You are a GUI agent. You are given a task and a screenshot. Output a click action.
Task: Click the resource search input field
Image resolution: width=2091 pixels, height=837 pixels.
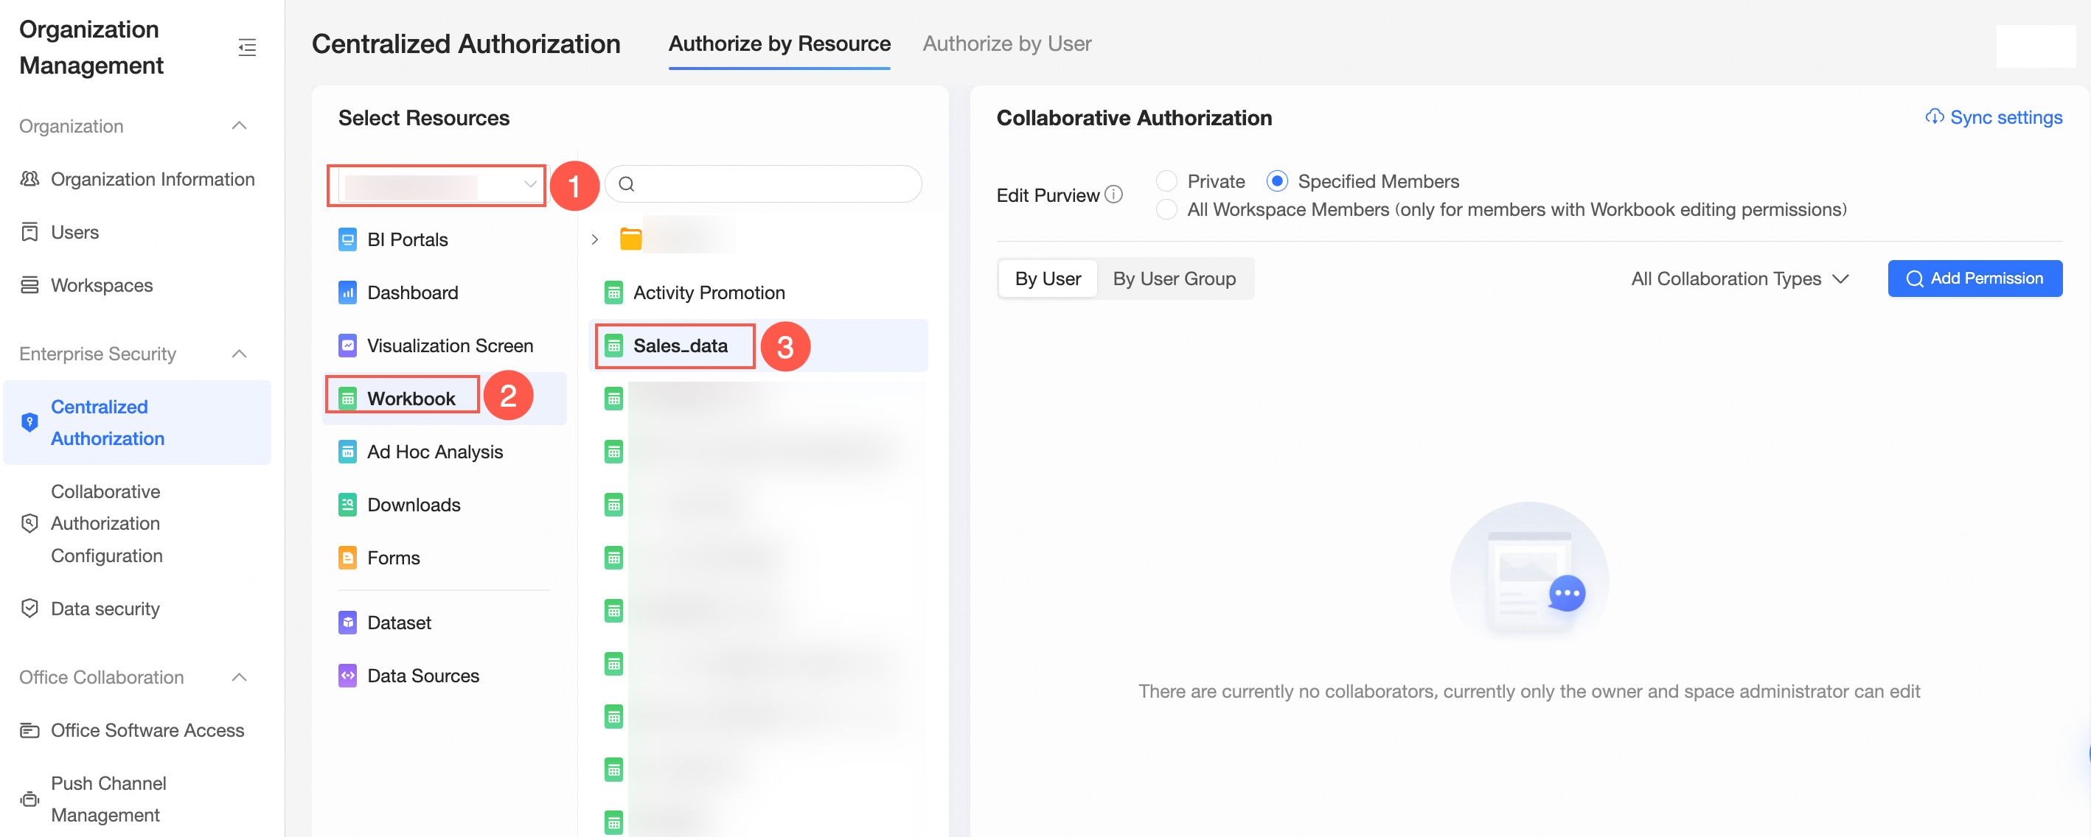763,184
